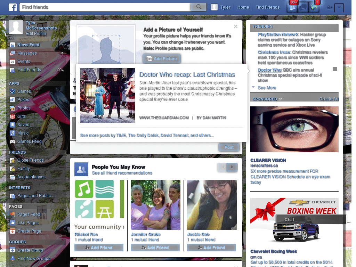Screen dimensions: 356x267
Task: Open the Chat bar
Action: pyautogui.click(x=311, y=220)
